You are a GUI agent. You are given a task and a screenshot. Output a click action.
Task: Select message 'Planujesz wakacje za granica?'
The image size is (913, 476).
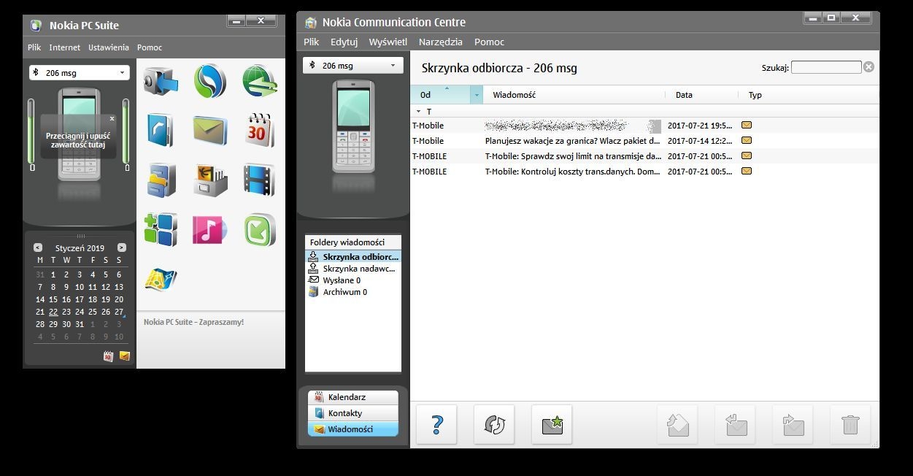(644, 141)
